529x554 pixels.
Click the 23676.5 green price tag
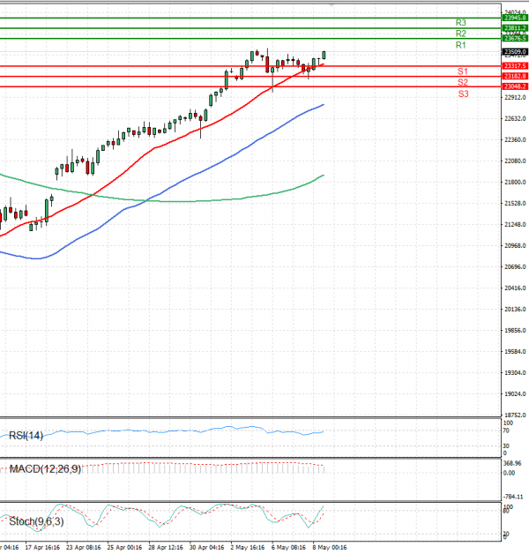pyautogui.click(x=514, y=39)
